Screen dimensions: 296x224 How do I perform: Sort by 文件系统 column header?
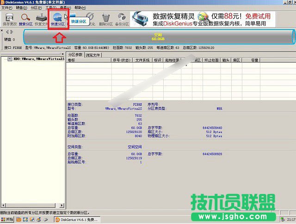(x=142, y=60)
